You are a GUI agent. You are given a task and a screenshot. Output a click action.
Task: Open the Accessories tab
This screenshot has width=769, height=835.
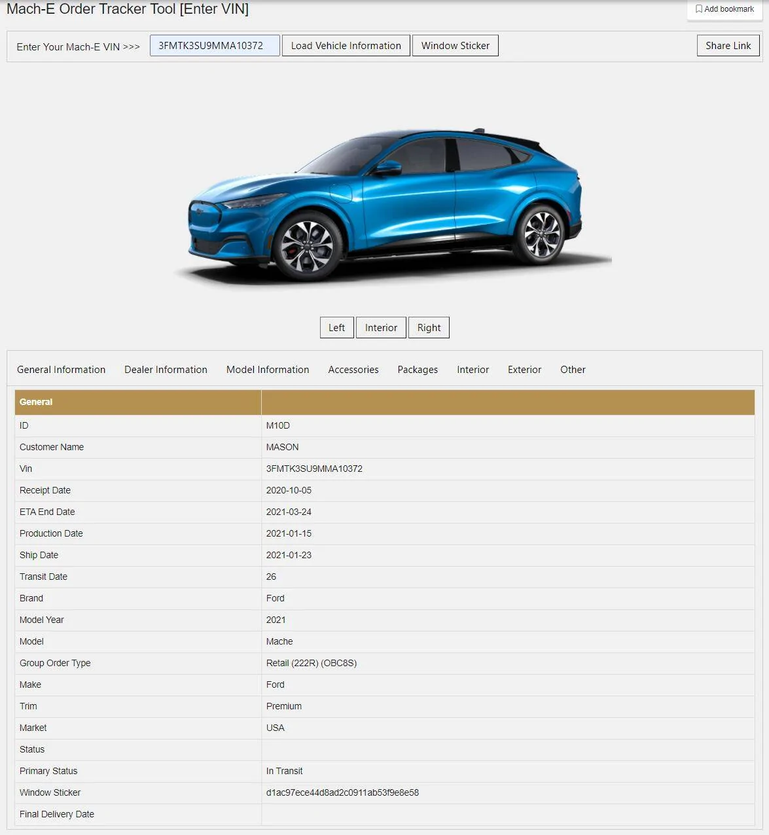[353, 370]
